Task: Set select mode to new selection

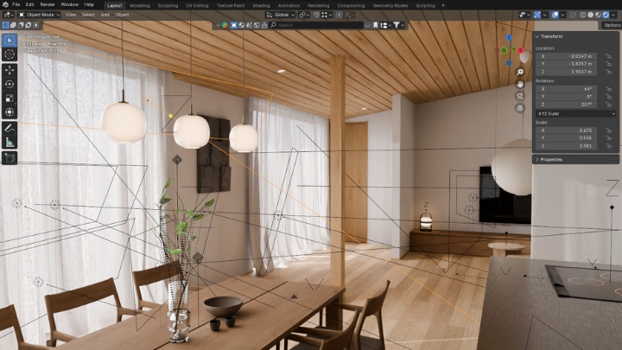Action: (5, 25)
